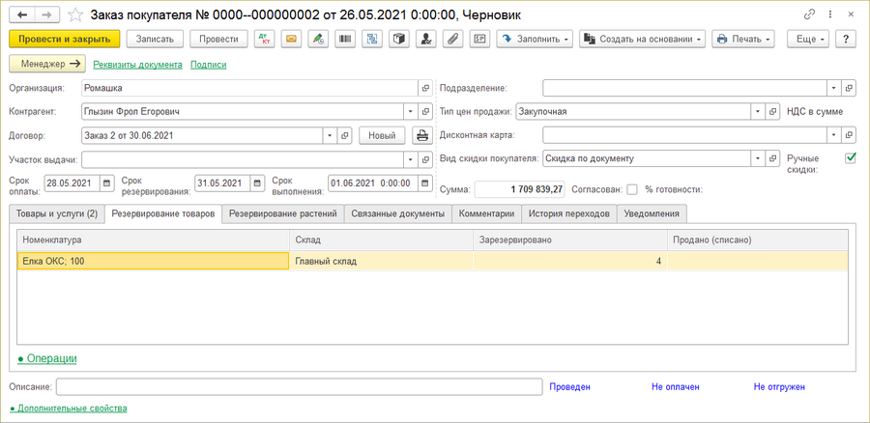Click the Провести button
The width and height of the screenshot is (870, 423).
(218, 40)
